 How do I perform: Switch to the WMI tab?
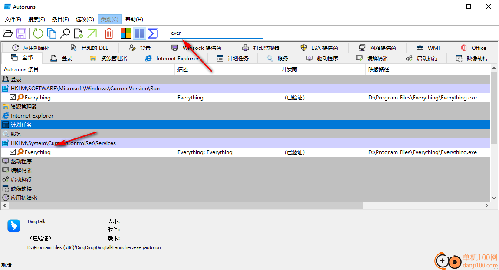click(x=428, y=48)
